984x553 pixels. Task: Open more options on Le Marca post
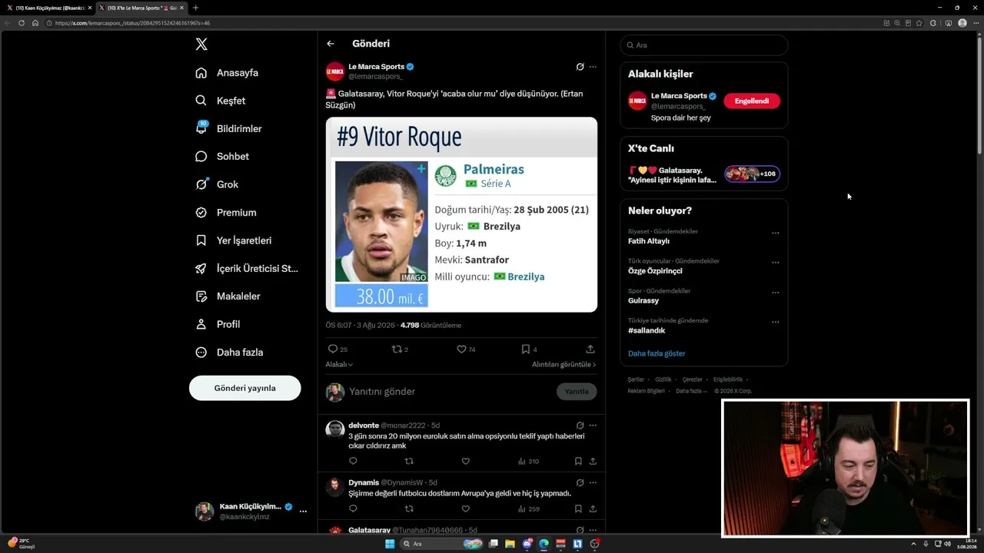point(593,67)
